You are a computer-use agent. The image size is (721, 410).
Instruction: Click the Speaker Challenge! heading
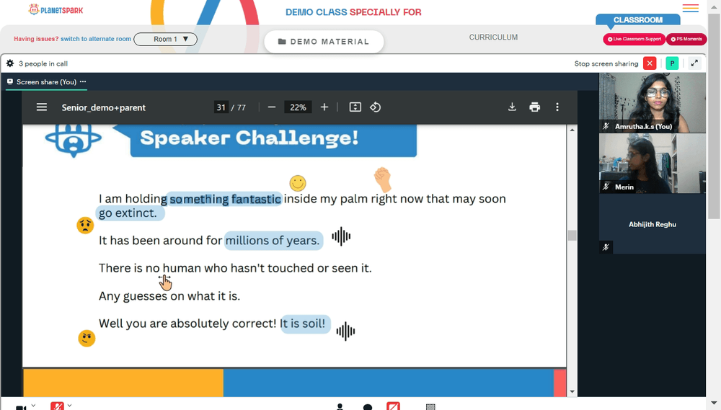tap(249, 138)
